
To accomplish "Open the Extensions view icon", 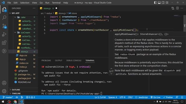I will 4,43.
